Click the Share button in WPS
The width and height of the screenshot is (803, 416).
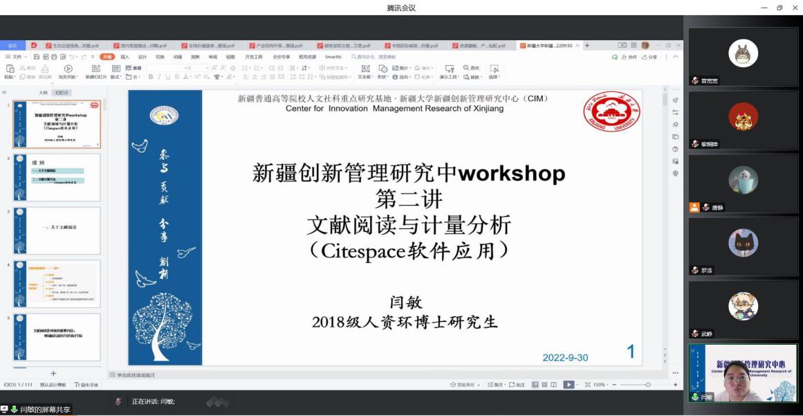pos(649,57)
